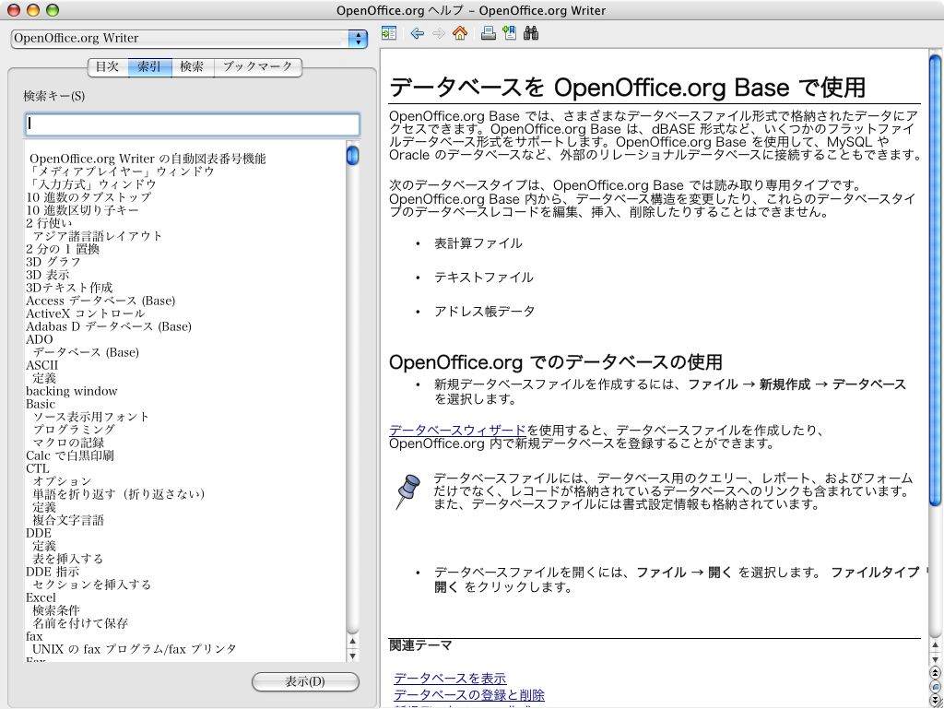Image resolution: width=944 pixels, height=709 pixels.
Task: Select index entry 3Dテキスト作成
Action: point(69,288)
